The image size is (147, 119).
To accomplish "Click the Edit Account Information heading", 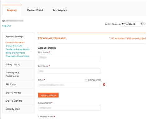I will pyautogui.click(x=52, y=38).
